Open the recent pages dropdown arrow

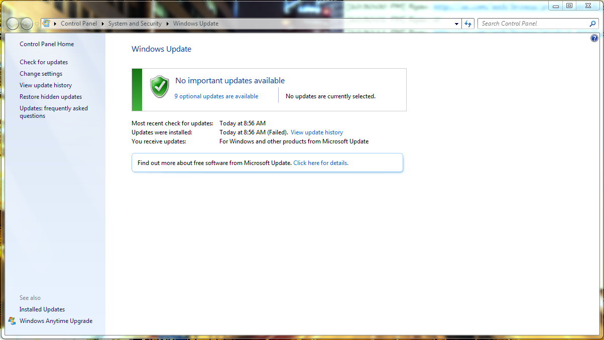tap(37, 24)
